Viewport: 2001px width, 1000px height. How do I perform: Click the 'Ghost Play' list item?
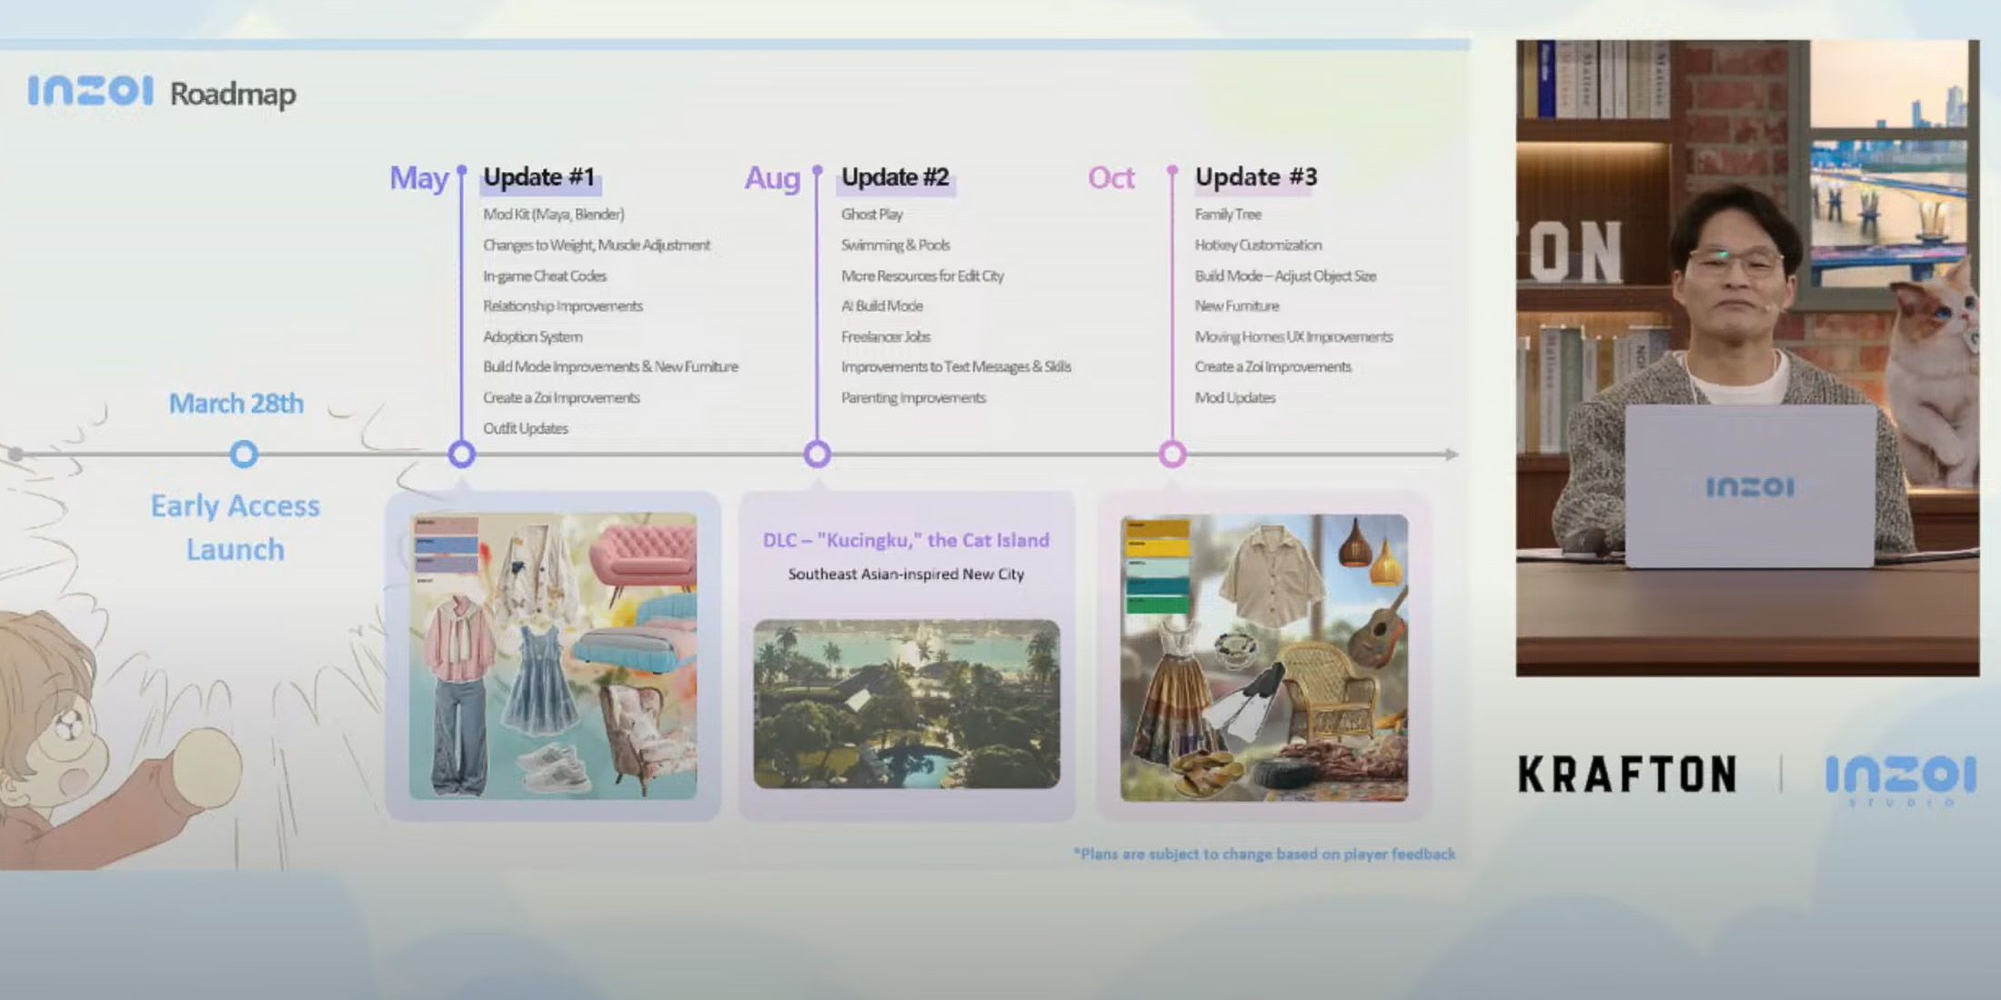pyautogui.click(x=871, y=215)
